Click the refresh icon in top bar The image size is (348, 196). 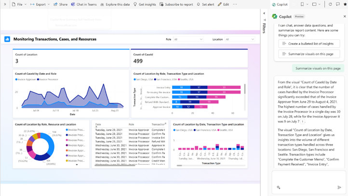point(330,4)
